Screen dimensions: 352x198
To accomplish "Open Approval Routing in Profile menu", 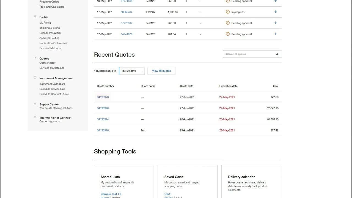I will click(x=49, y=38).
